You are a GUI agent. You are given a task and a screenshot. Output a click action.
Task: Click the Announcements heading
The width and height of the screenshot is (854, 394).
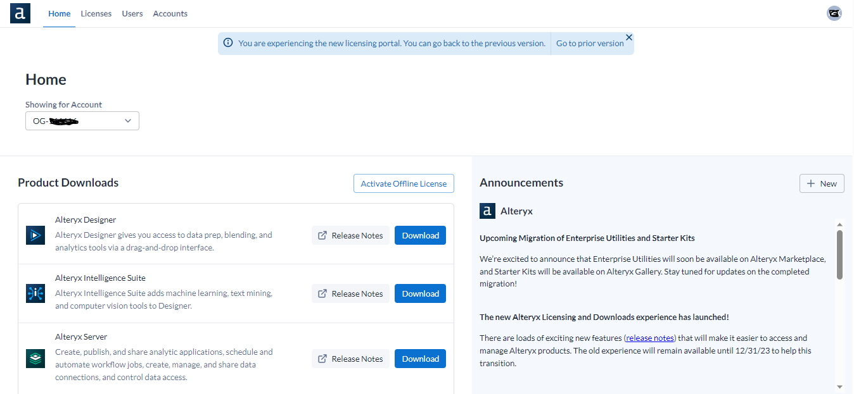click(x=521, y=183)
